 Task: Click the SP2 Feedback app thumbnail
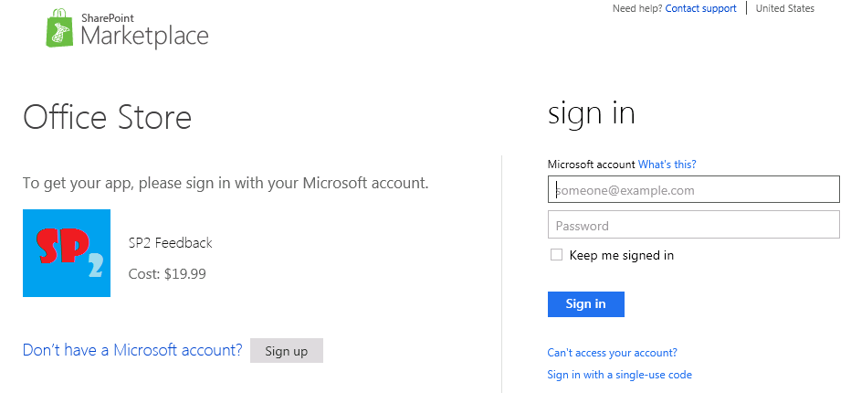tap(67, 253)
